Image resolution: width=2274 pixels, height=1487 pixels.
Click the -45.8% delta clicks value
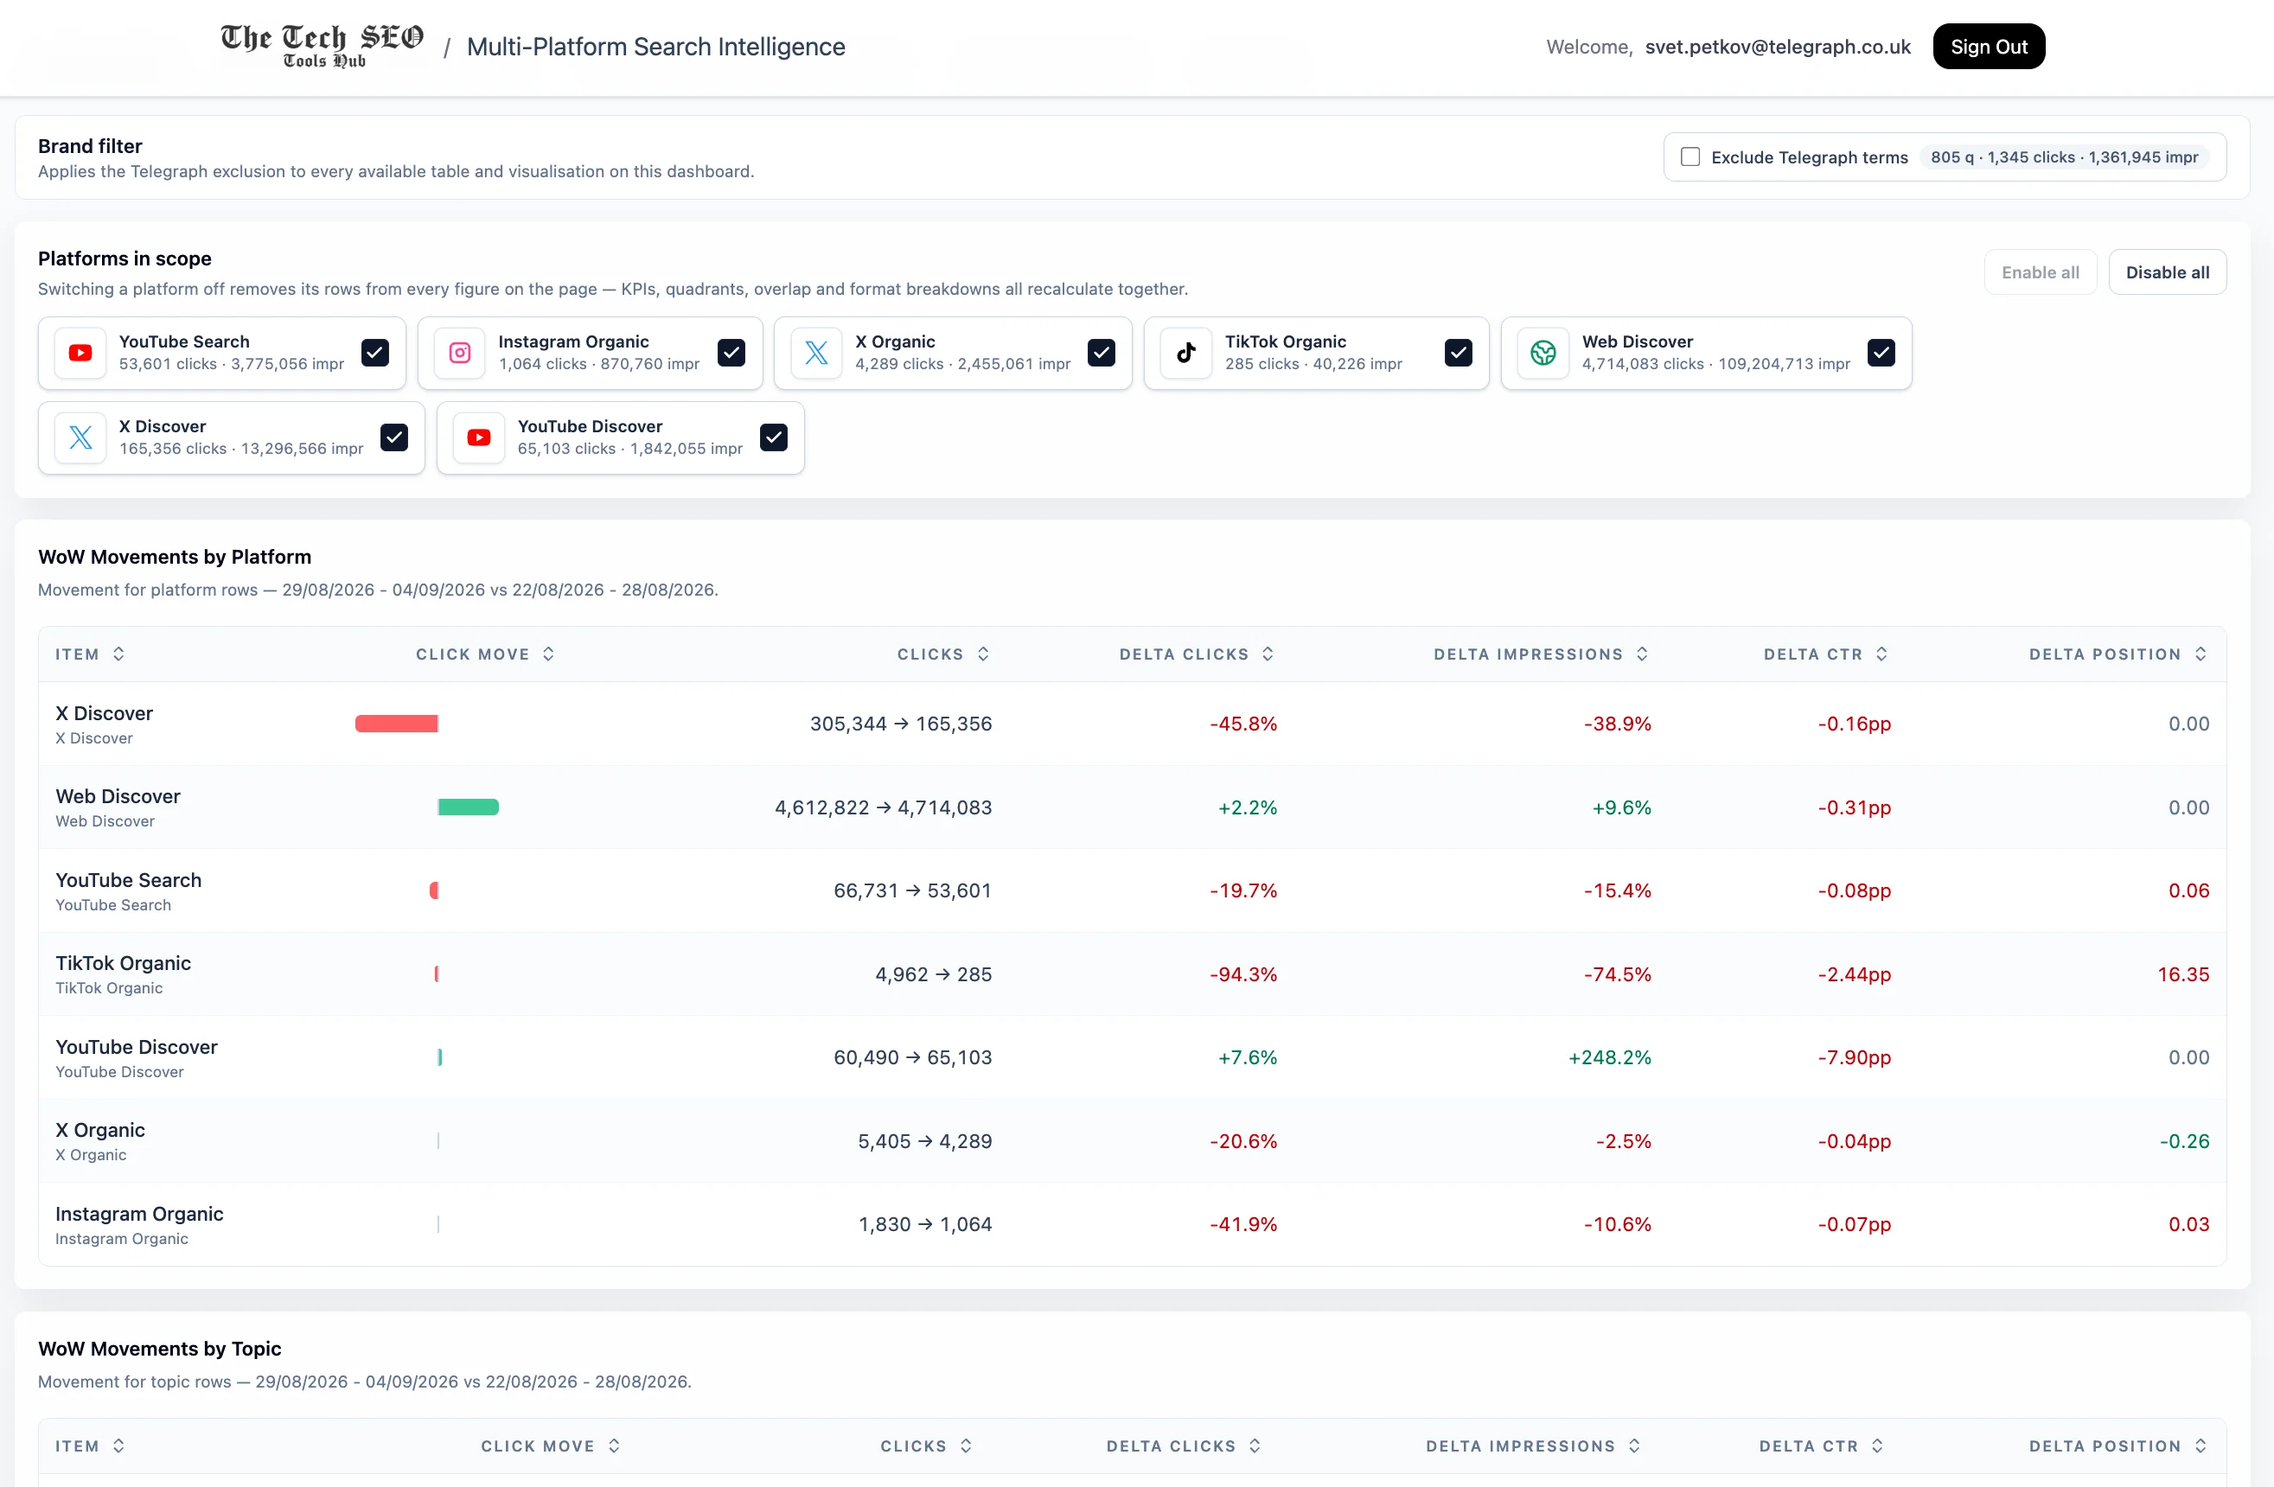1243,723
